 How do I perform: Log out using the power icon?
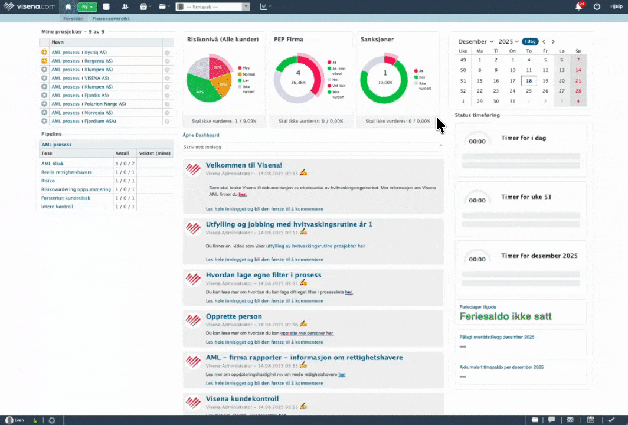point(597,6)
